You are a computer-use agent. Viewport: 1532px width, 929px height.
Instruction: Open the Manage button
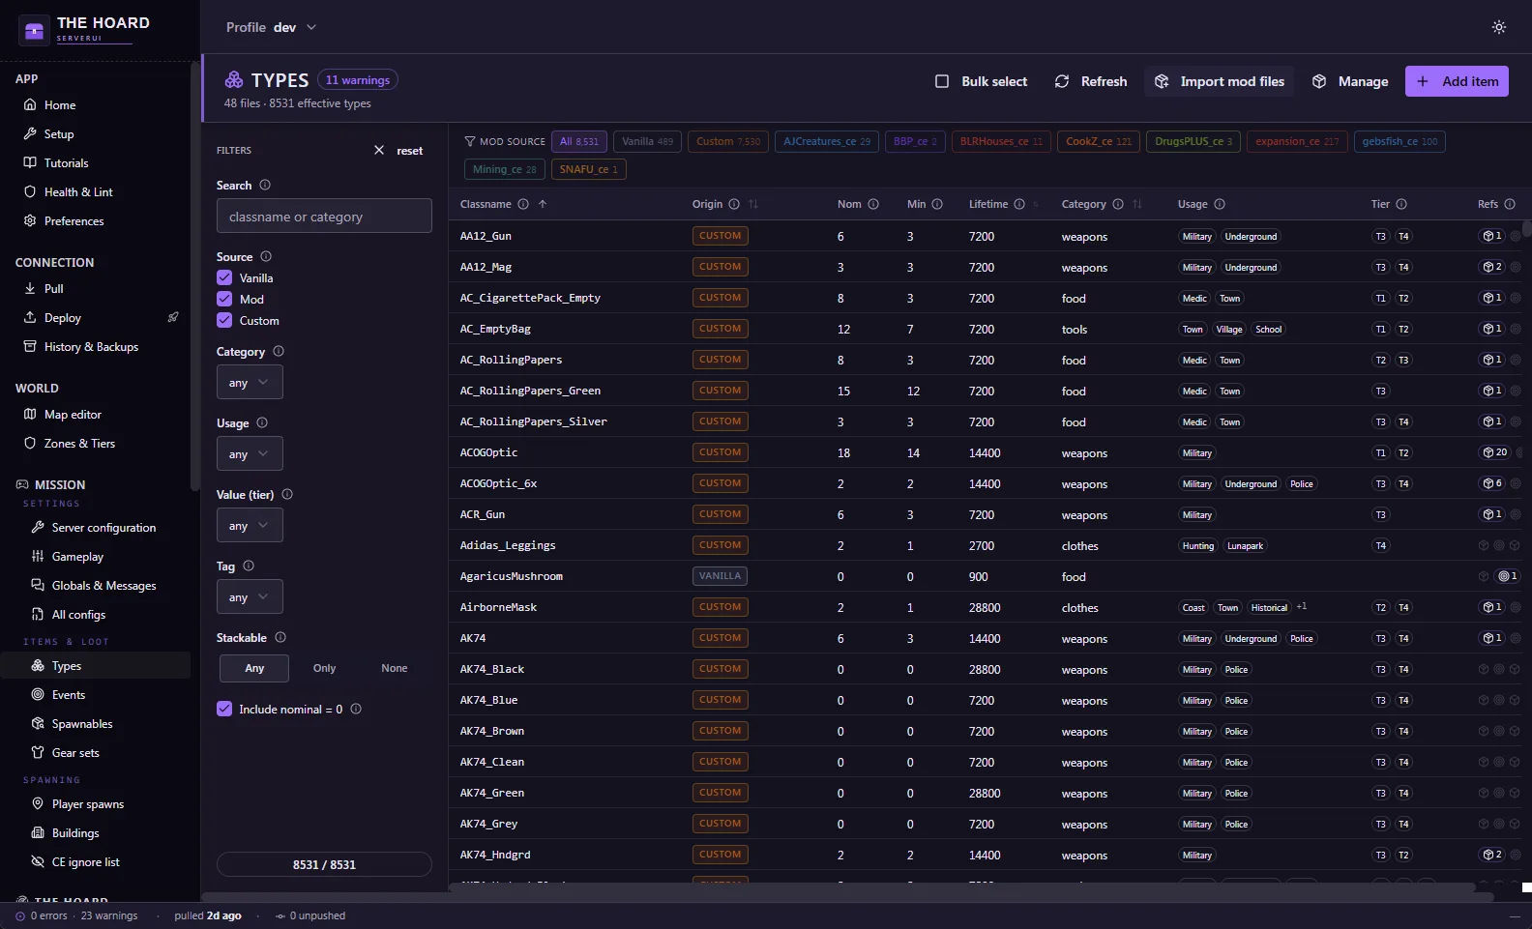click(x=1350, y=81)
